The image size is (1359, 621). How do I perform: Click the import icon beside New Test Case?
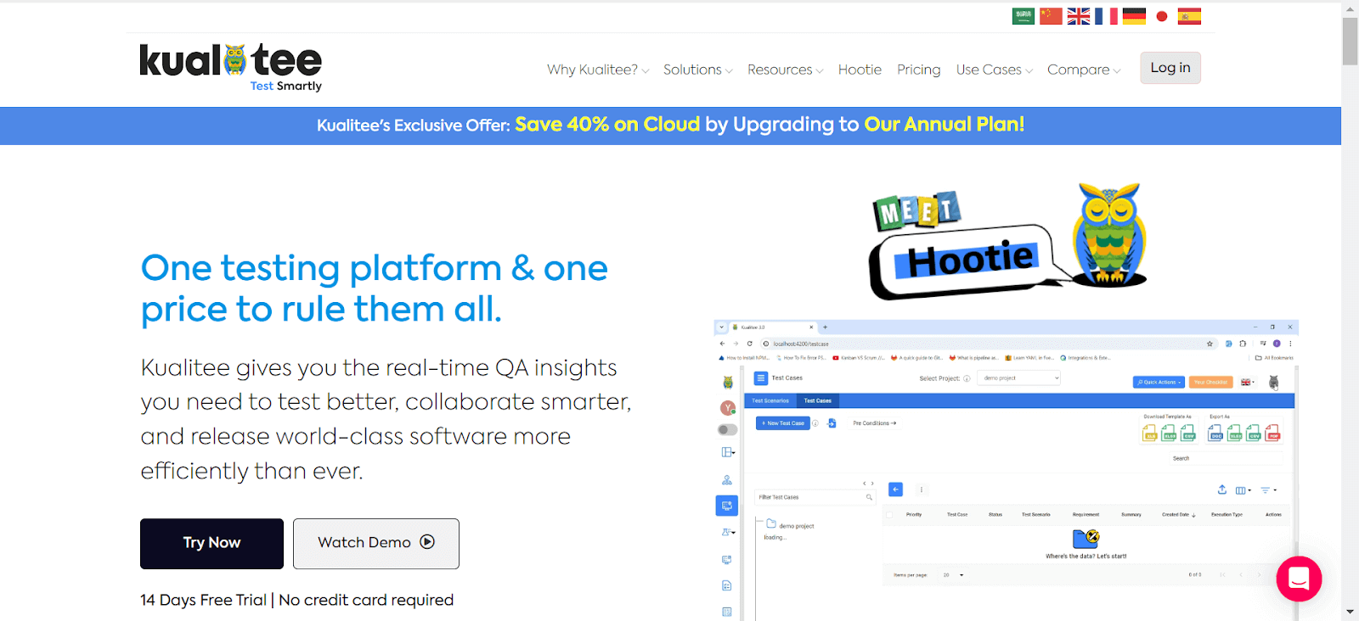832,423
